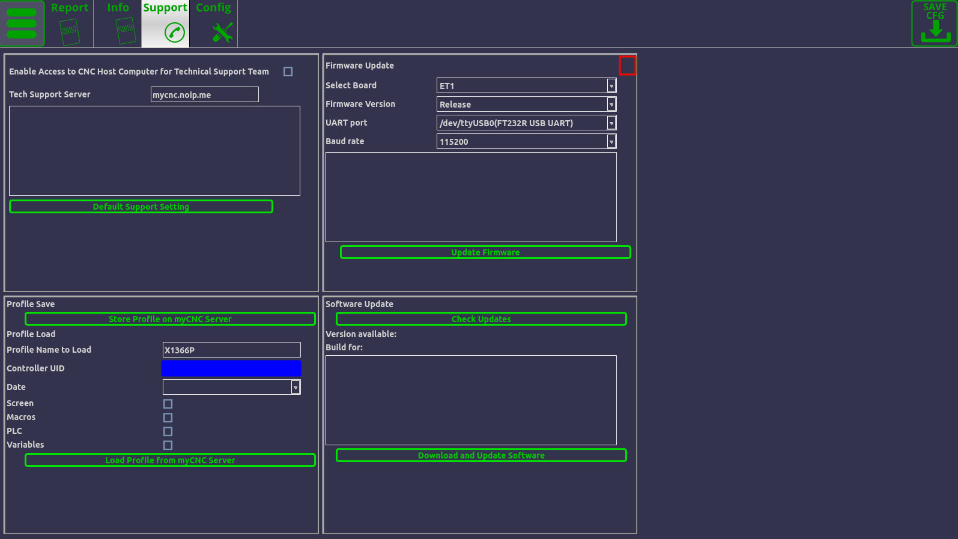This screenshot has height=539, width=958.
Task: Click the red square in Firmware Update
Action: (627, 65)
